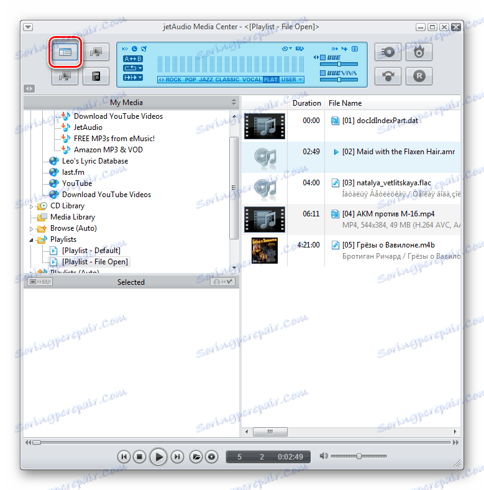Image resolution: width=484 pixels, height=490 pixels.
Task: Sort the playlist by the File Name column
Action: (x=345, y=103)
